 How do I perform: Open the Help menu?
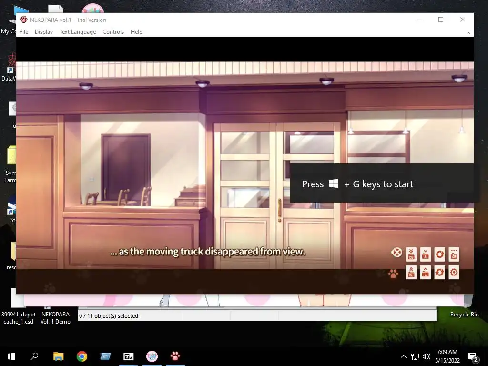pos(136,32)
